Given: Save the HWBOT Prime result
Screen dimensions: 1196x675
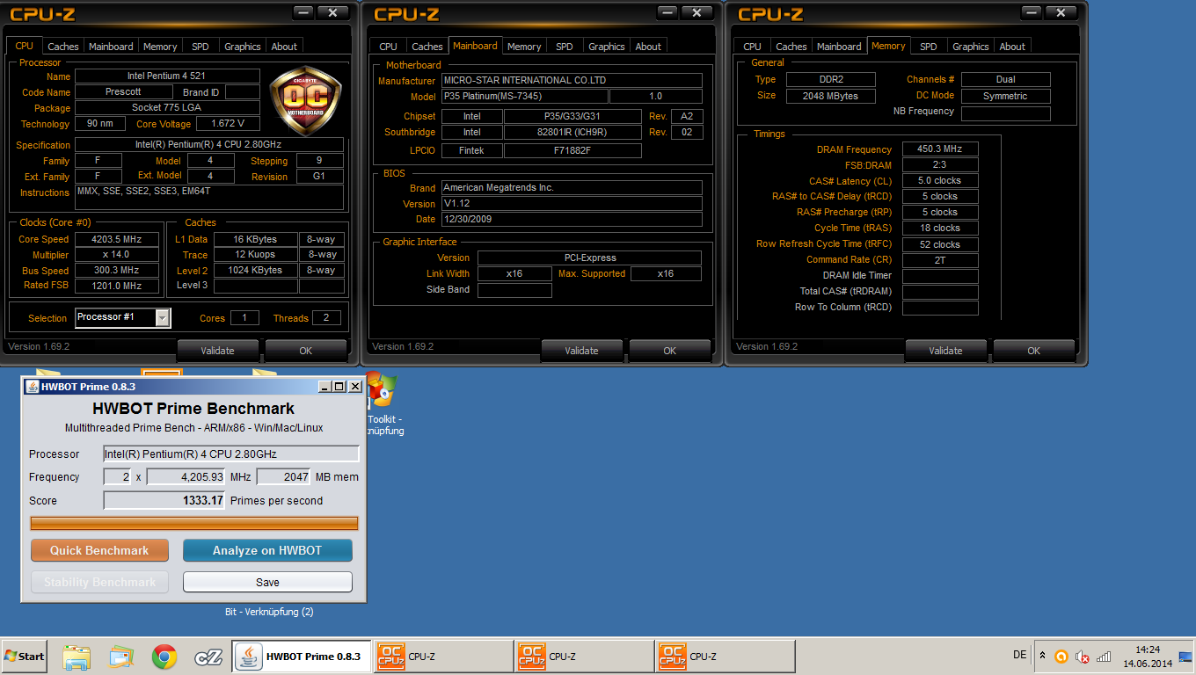Looking at the screenshot, I should pos(267,582).
